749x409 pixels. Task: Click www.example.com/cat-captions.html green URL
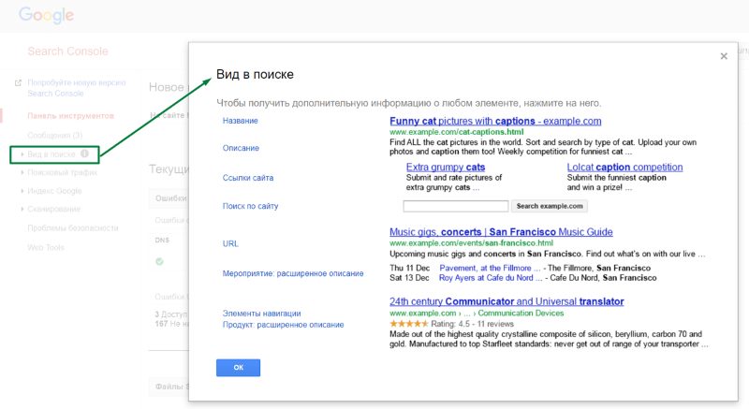pyautogui.click(x=457, y=132)
